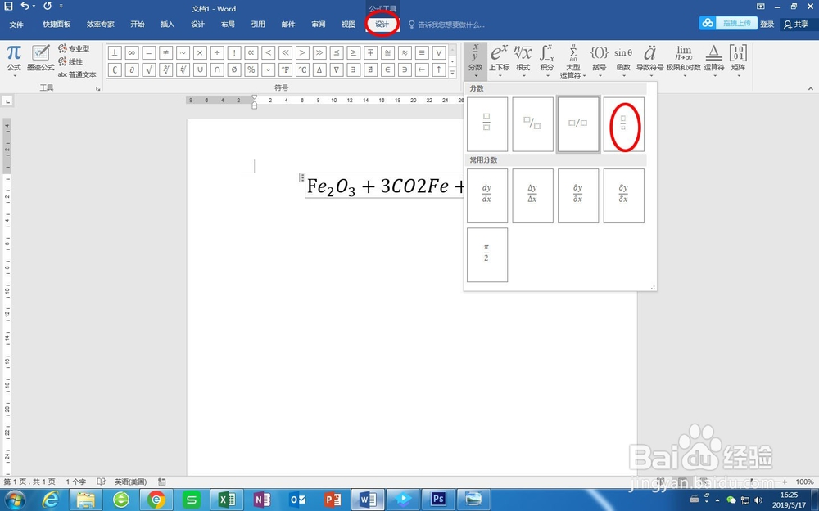Image resolution: width=819 pixels, height=511 pixels.
Task: Expand the symbols gallery with the more arrow
Action: click(x=453, y=73)
